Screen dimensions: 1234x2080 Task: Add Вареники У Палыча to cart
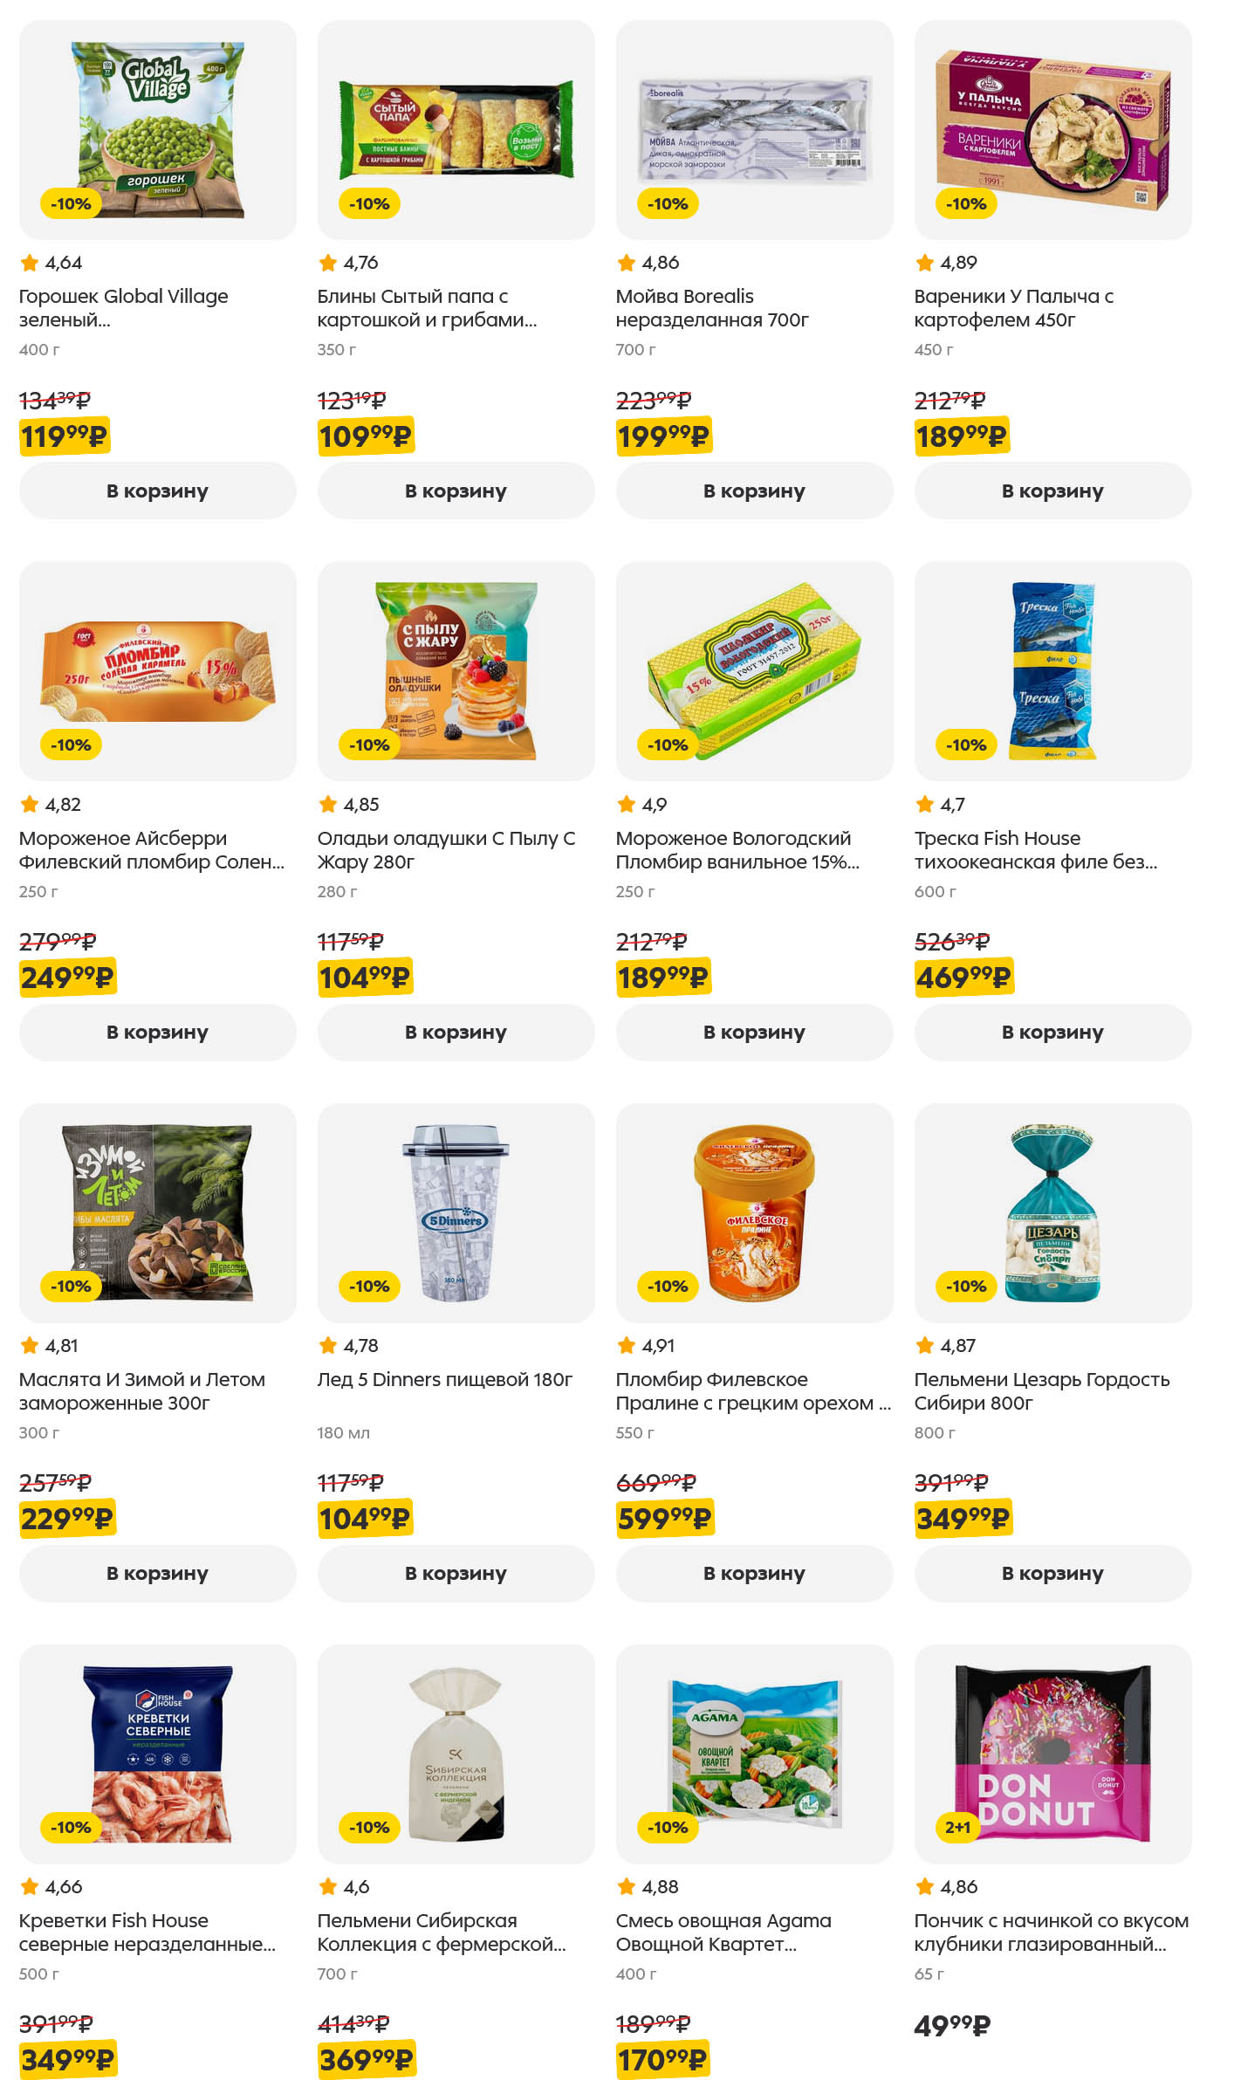[x=1052, y=491]
